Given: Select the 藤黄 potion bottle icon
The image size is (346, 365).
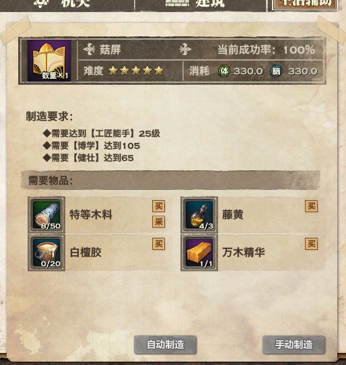Looking at the screenshot, I should click(x=199, y=215).
